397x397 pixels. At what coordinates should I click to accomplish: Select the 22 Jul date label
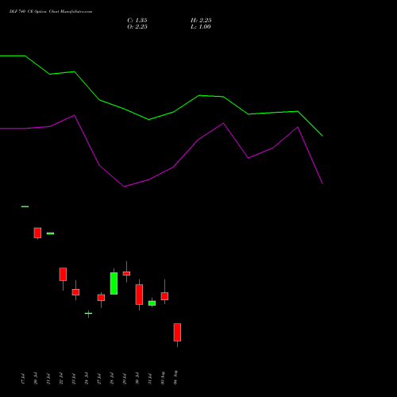61,379
